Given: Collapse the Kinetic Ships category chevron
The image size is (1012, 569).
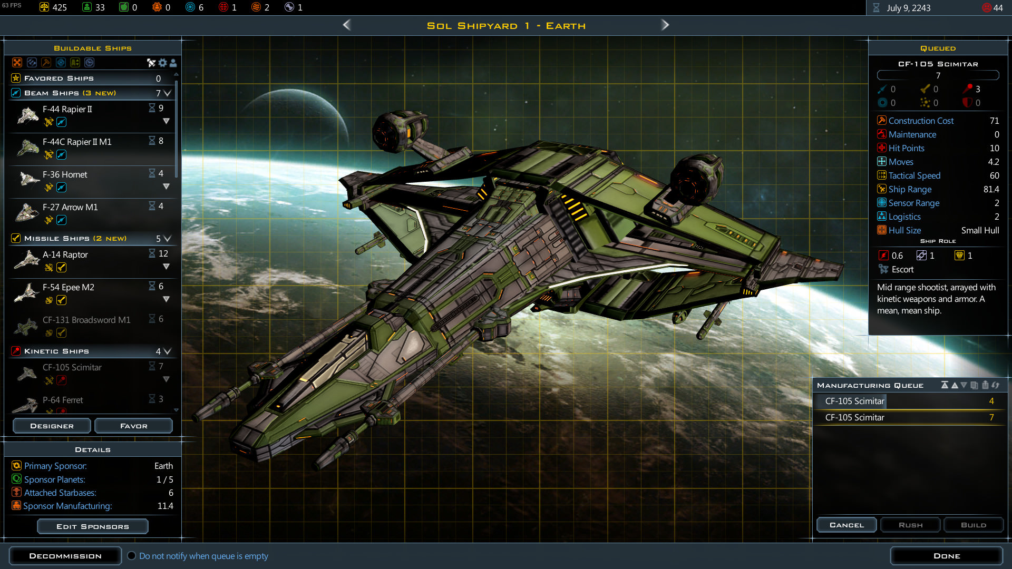Looking at the screenshot, I should click(168, 351).
